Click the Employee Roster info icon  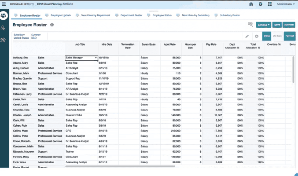(52, 25)
